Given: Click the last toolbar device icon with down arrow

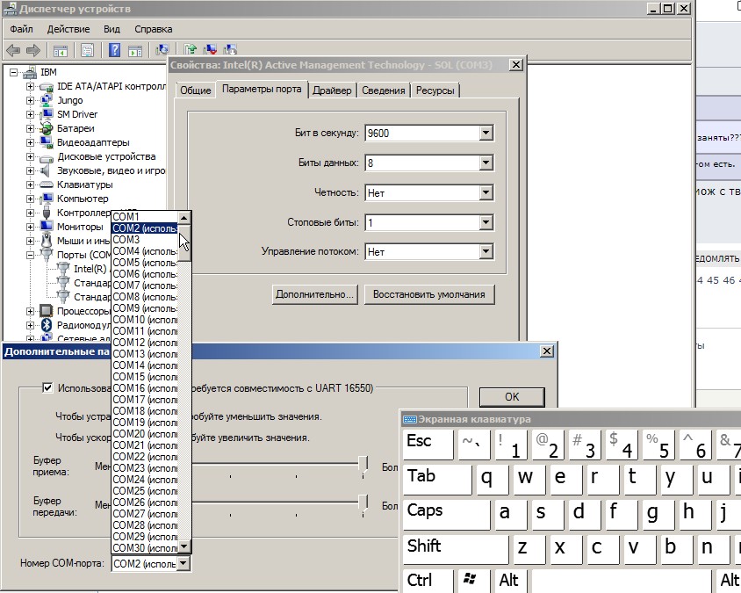Looking at the screenshot, I should click(230, 49).
